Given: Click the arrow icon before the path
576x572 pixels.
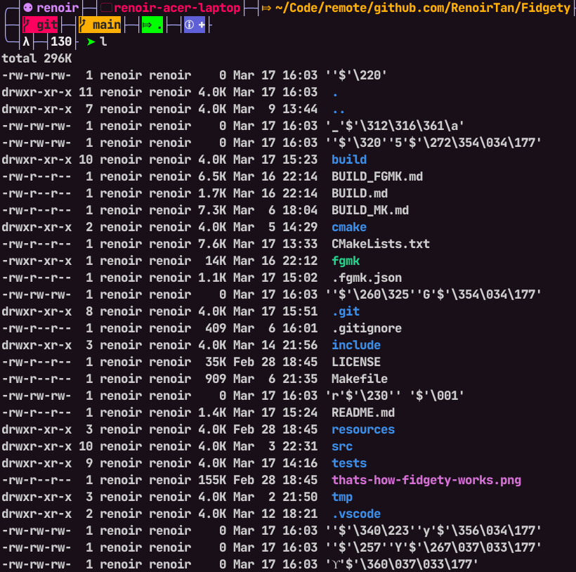Looking at the screenshot, I should [x=266, y=8].
